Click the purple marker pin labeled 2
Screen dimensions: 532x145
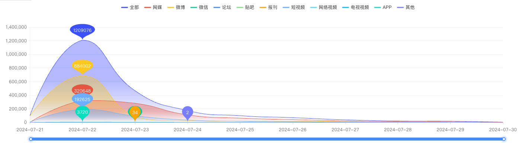click(x=188, y=113)
